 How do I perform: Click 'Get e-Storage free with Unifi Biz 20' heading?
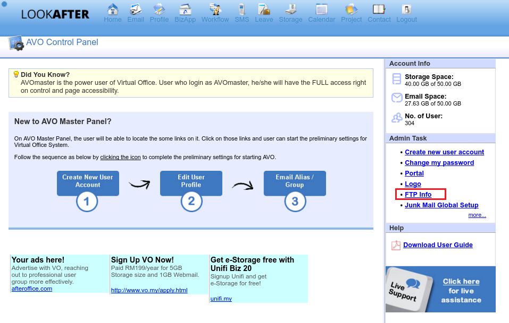coord(252,264)
